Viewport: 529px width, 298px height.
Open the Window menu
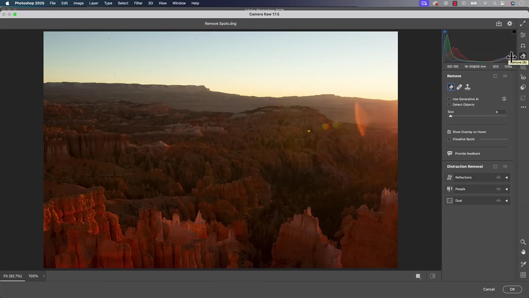[x=179, y=3]
